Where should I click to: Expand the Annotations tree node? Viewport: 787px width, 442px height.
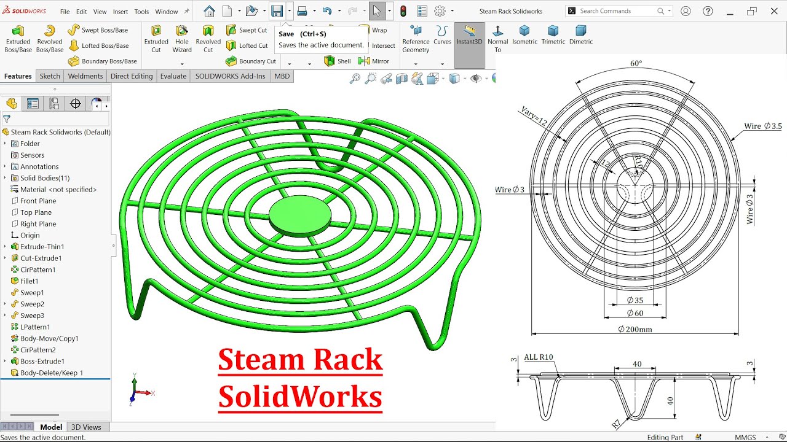(x=5, y=166)
